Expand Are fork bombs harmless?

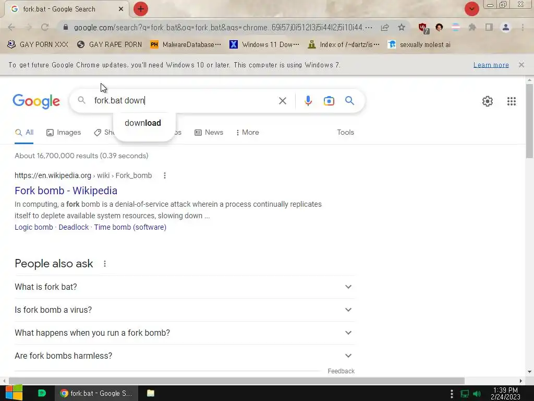(x=184, y=356)
